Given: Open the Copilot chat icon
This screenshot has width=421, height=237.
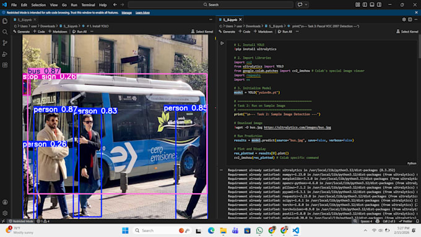Looking at the screenshot, I should (x=300, y=4).
